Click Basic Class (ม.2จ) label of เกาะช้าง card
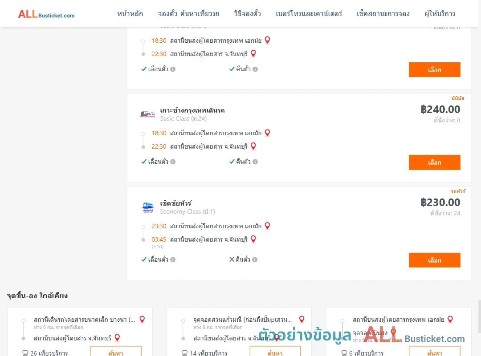Screen dimensions: 481x356 183,119
